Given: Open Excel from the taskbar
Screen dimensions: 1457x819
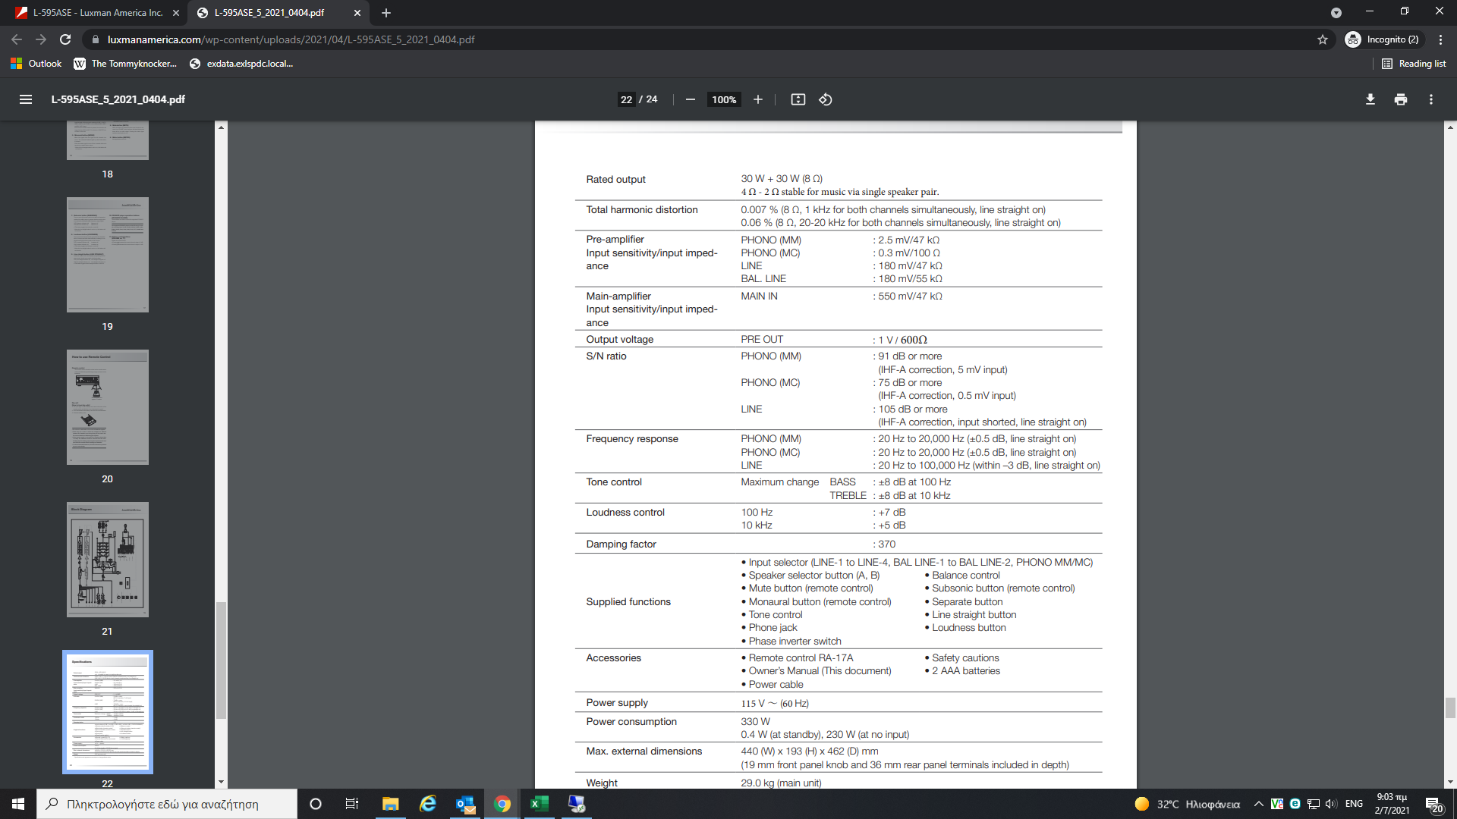Looking at the screenshot, I should click(x=540, y=804).
